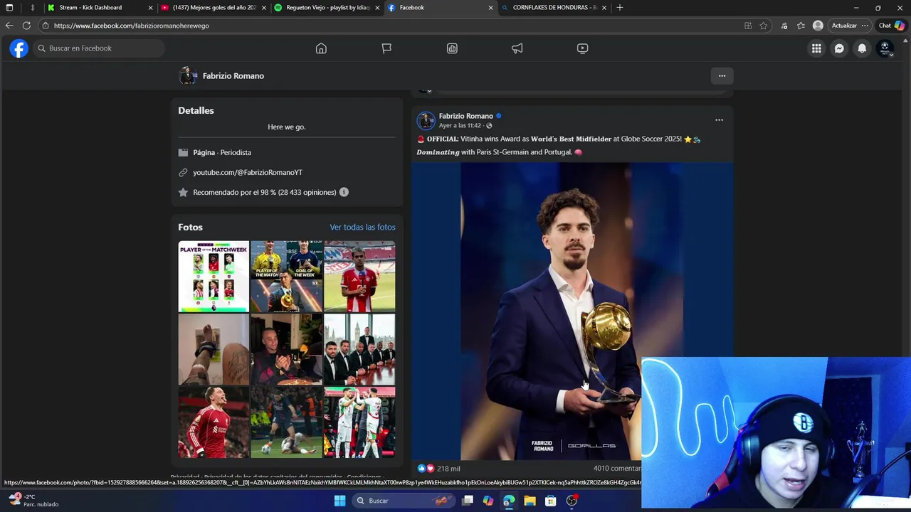Open File Explorer from the taskbar

(530, 501)
